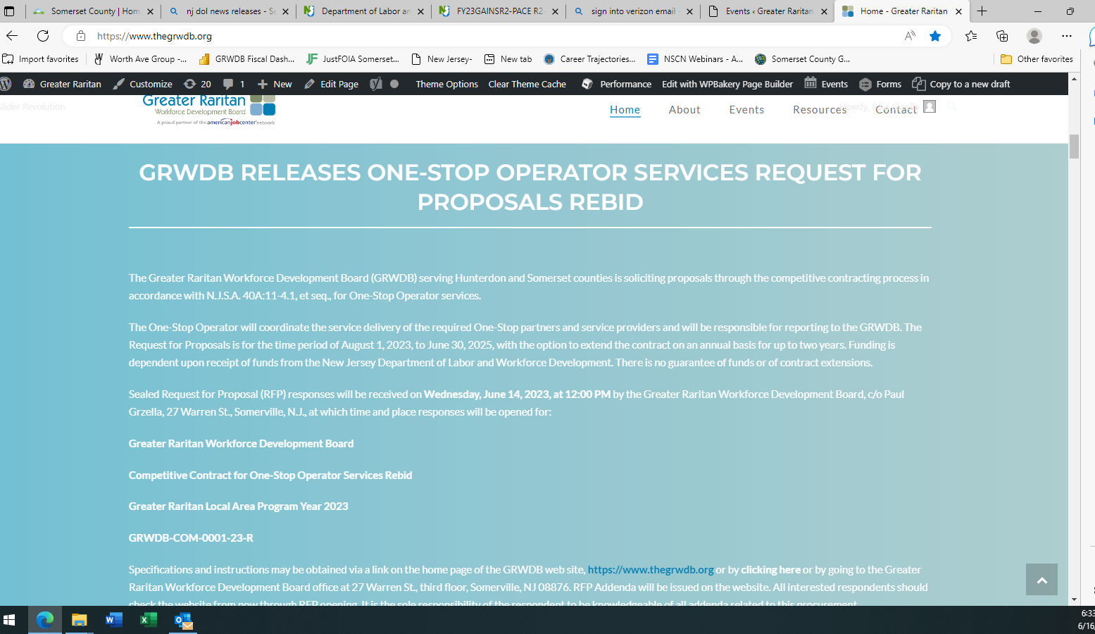Click the scroll-to-top arrow button
The width and height of the screenshot is (1095, 634).
coord(1041,579)
